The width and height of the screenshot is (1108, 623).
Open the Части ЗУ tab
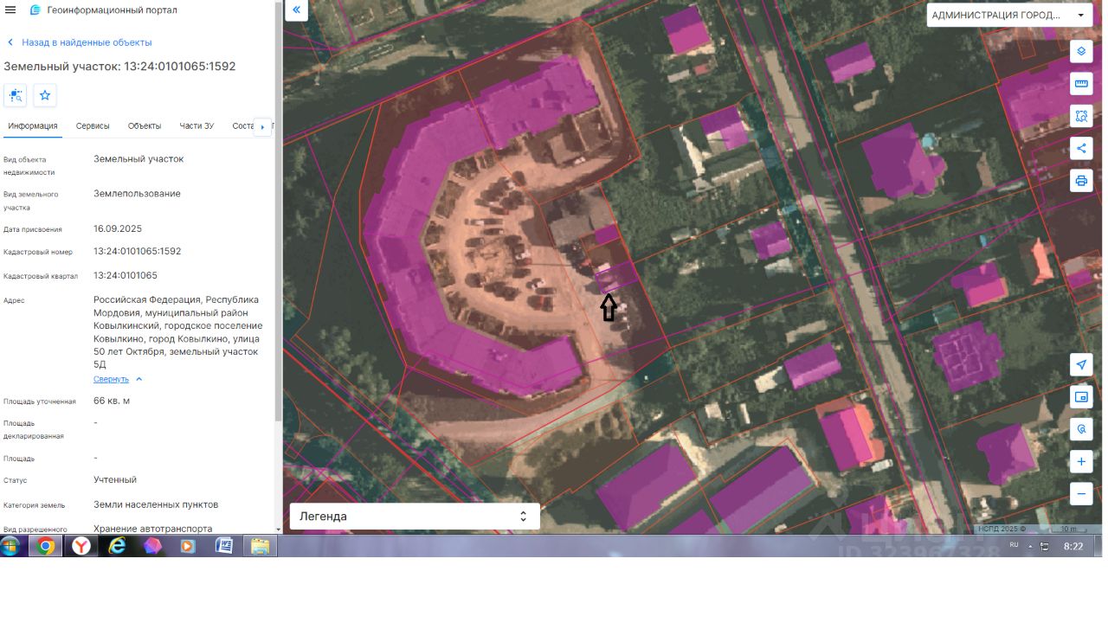[196, 126]
